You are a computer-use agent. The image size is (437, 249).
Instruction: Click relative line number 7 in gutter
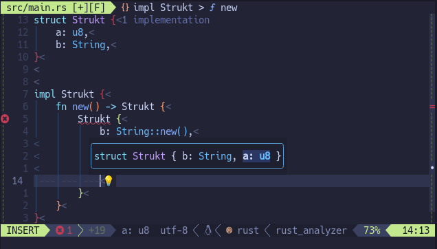pyautogui.click(x=25, y=94)
